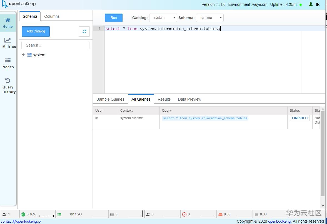Open the openLooKeng copyright link
This screenshot has width=327, height=224.
pyautogui.click(x=279, y=221)
